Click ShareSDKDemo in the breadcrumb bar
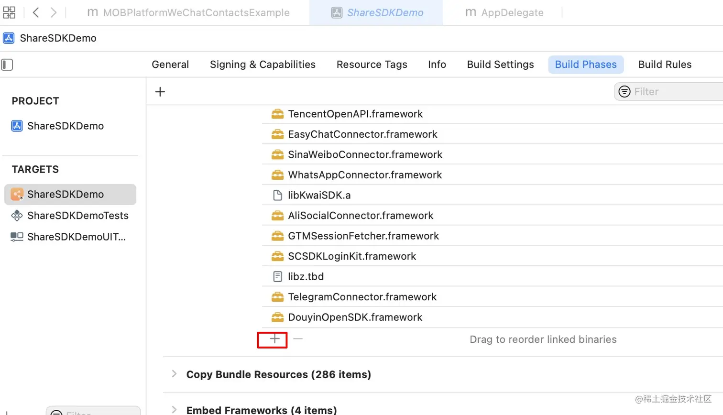723x415 pixels. pyautogui.click(x=58, y=38)
